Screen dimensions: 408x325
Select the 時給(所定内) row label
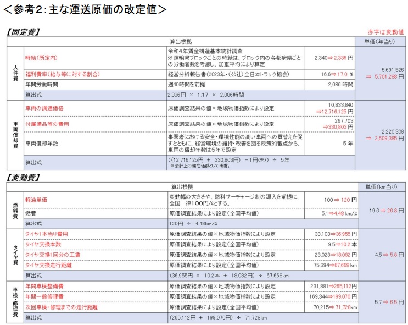pos(41,58)
